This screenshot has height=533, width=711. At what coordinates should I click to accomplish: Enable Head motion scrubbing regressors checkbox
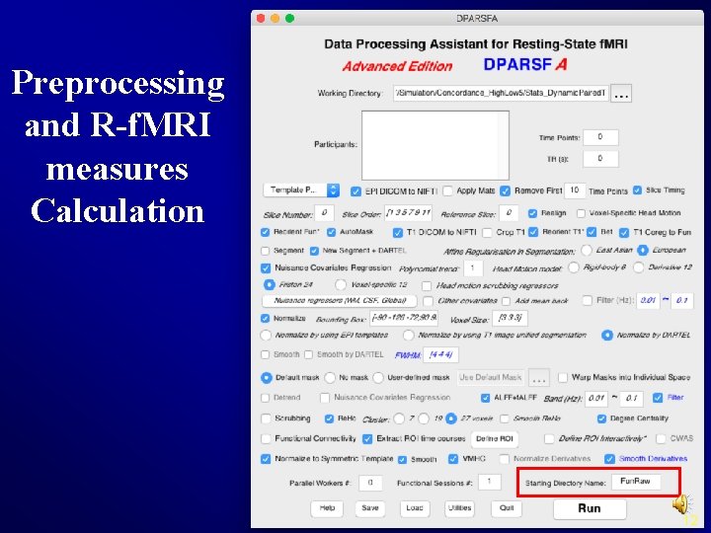427,286
